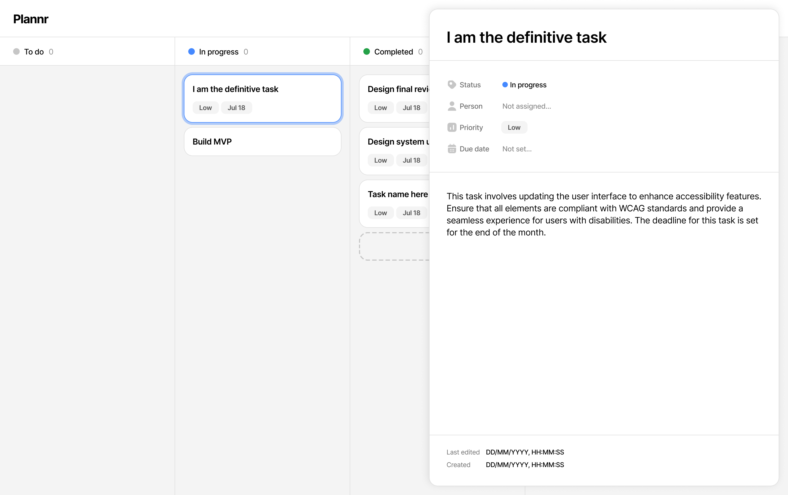Edit the task title in detail panel
The height and width of the screenshot is (495, 788).
click(526, 37)
